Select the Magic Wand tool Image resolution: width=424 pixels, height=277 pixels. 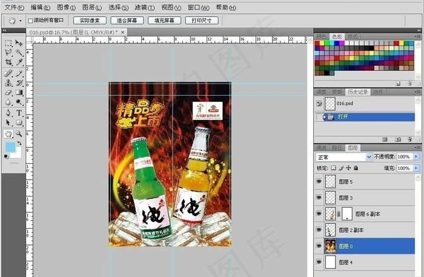coord(19,52)
